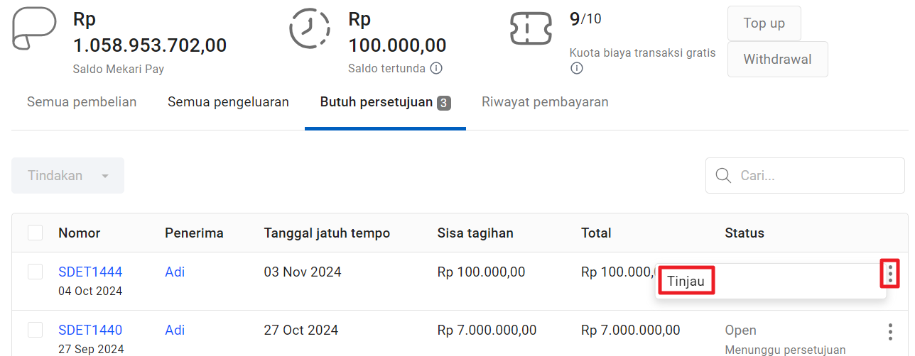Open three-dot menu for SDET1440 row
The width and height of the screenshot is (915, 356).
[x=889, y=331]
